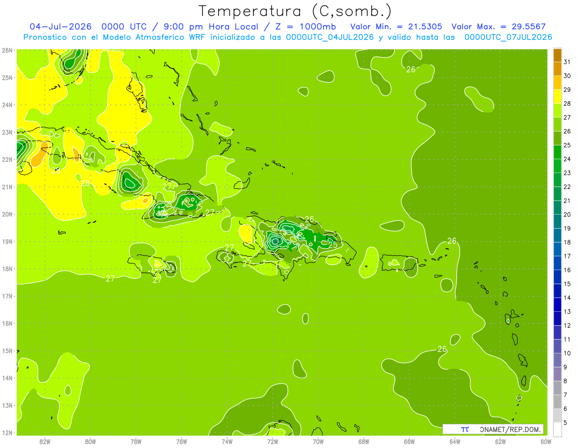Click the color scale label "20"
Screen dimensions: 580x448
click(567, 214)
